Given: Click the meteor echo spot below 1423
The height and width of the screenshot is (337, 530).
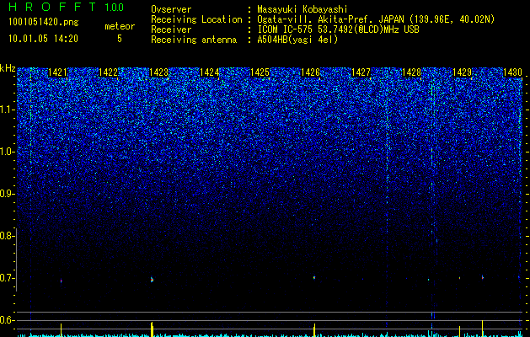Looking at the screenshot, I should (x=153, y=279).
